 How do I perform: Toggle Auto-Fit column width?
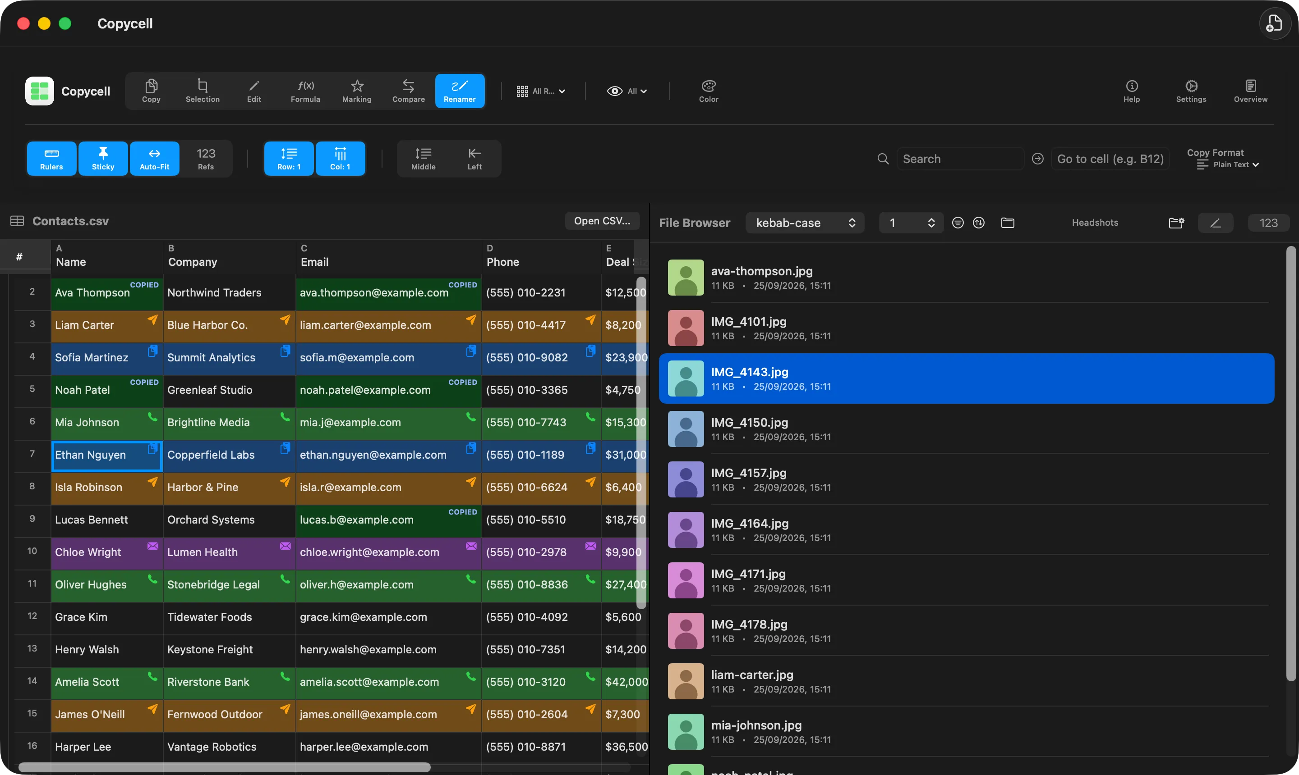[x=154, y=158]
